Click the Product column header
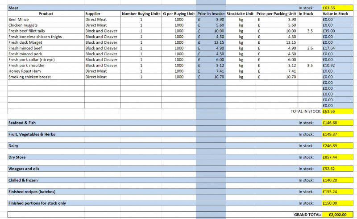Viewport: 357px width, 219px height. pyautogui.click(x=46, y=14)
